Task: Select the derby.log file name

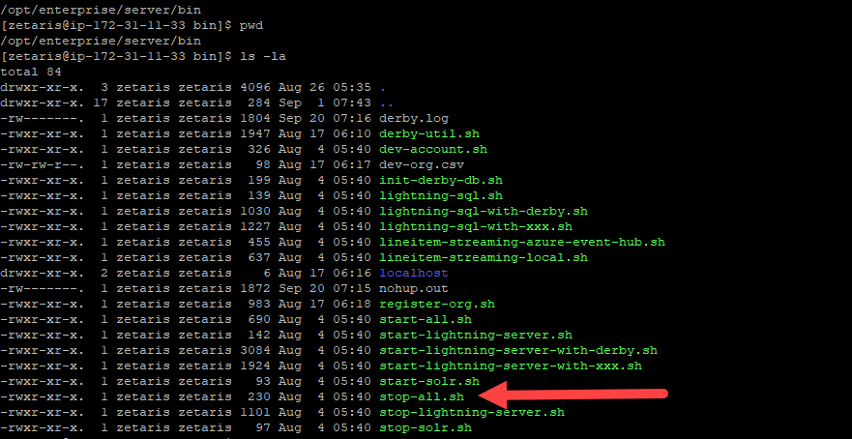Action: point(414,118)
